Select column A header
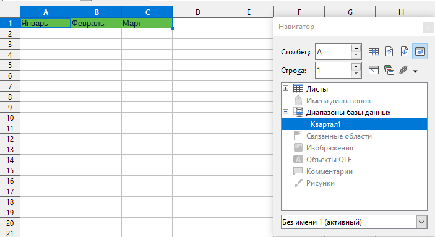Viewport: 435px width, 237px height. tap(46, 12)
